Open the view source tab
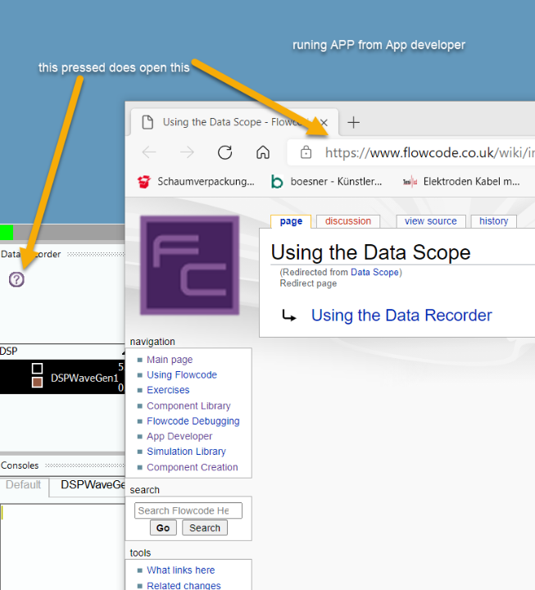This screenshot has height=590, width=535. point(430,221)
